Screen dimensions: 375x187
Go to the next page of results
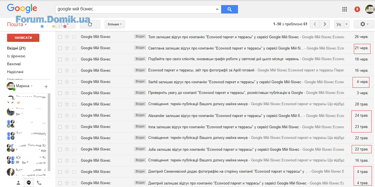(325, 24)
